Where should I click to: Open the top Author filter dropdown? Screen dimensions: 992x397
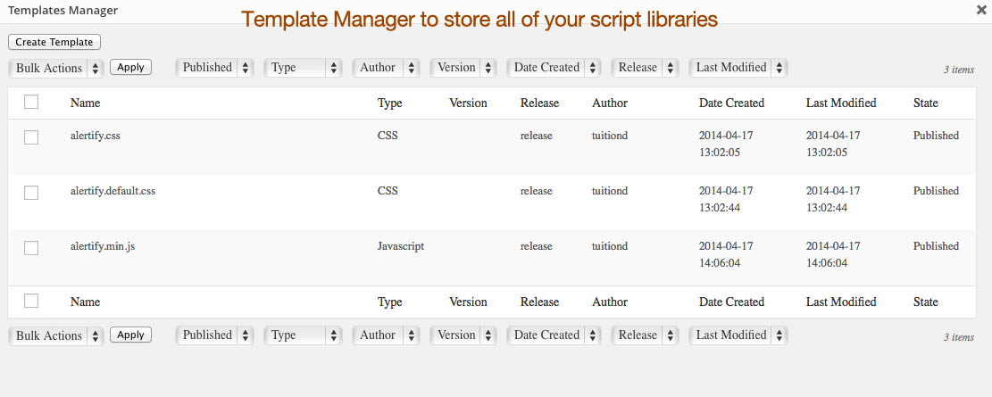[386, 68]
